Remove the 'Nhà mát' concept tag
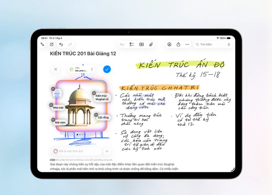 pyautogui.click(x=51, y=105)
